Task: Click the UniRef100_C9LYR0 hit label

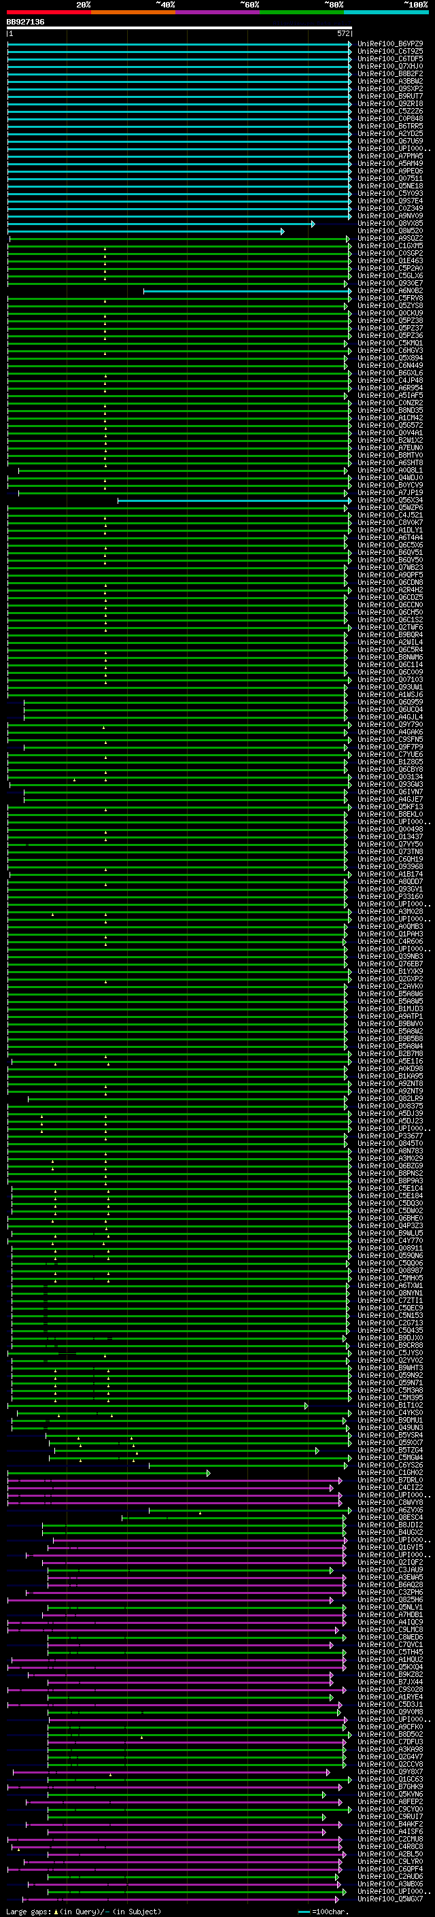Action: pos(390,1861)
